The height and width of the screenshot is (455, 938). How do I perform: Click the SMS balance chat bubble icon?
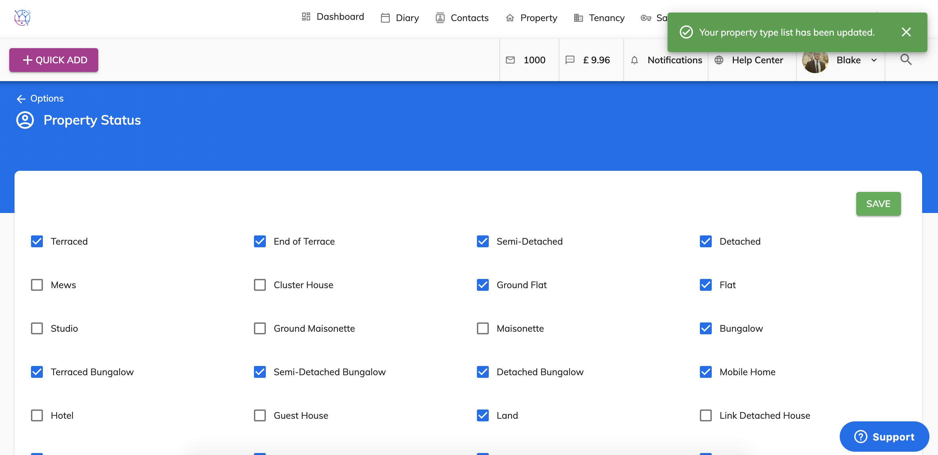570,60
